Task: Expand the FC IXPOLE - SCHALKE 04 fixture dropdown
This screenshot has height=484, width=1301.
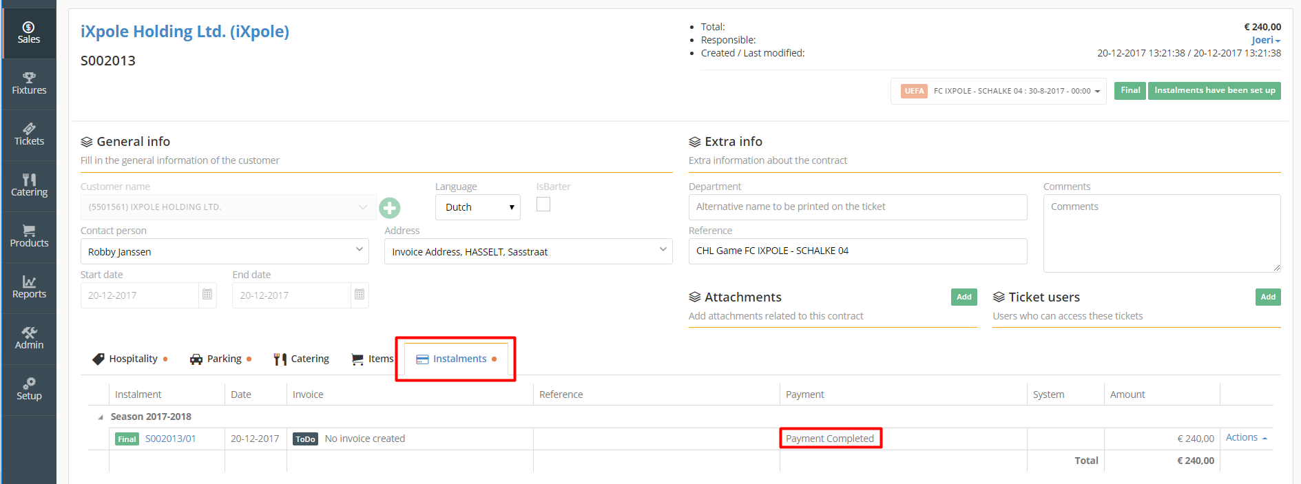Action: (x=999, y=91)
